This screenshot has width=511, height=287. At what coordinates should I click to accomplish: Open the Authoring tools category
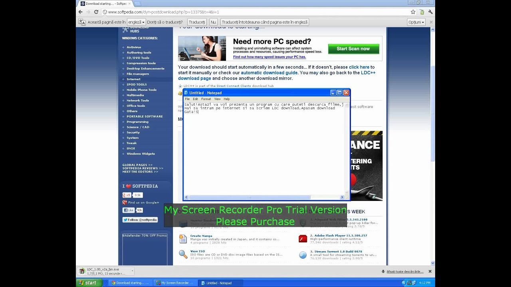click(x=139, y=53)
